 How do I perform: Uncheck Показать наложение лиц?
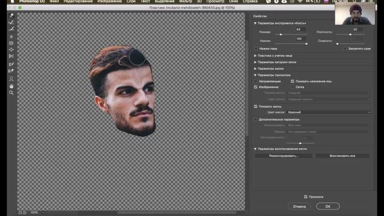pyautogui.click(x=292, y=81)
